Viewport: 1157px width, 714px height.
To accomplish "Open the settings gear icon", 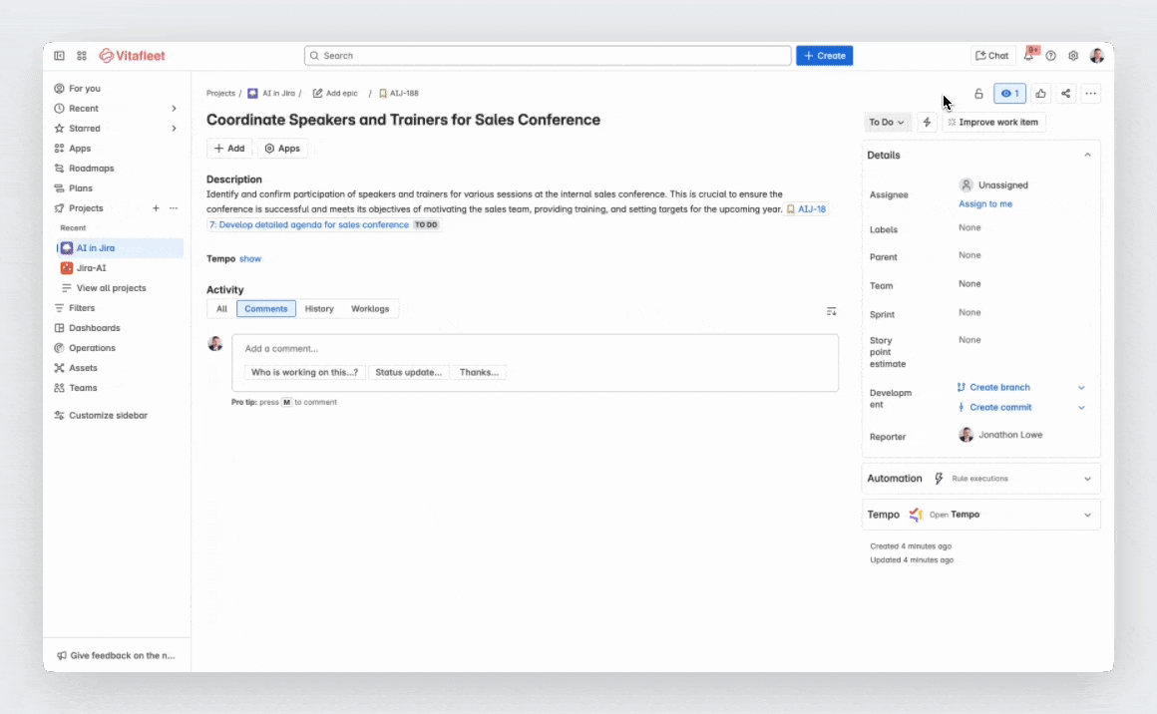I will tap(1073, 55).
